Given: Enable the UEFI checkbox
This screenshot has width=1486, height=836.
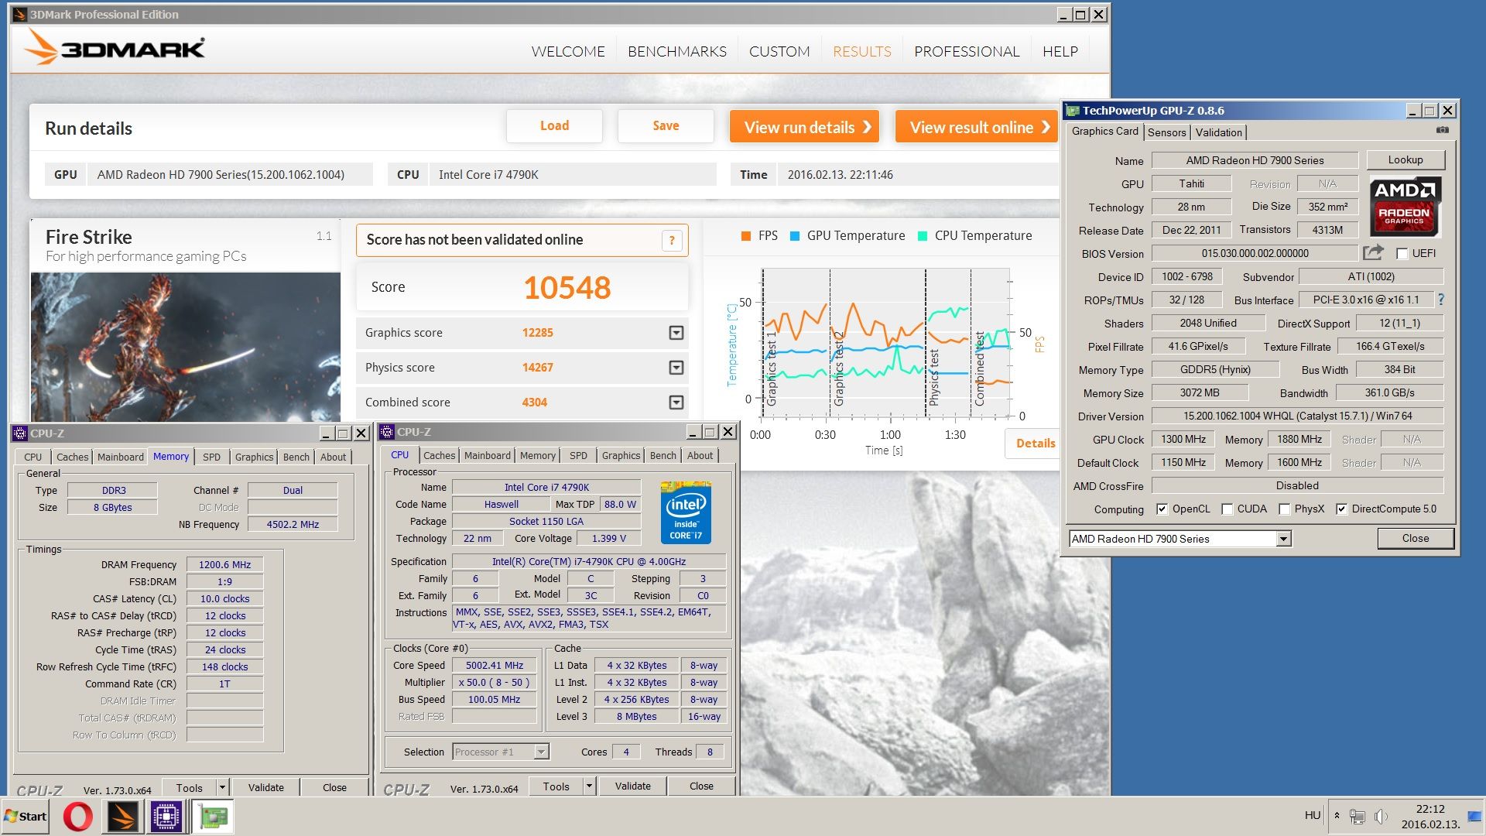Looking at the screenshot, I should [1402, 253].
